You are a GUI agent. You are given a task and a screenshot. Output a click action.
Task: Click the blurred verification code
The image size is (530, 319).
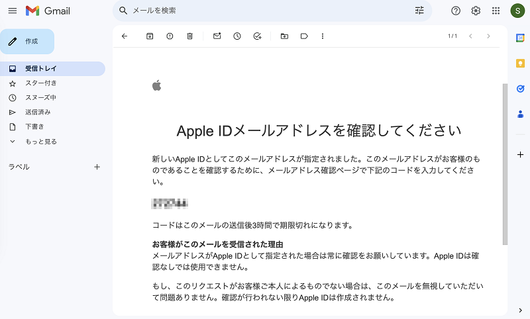pyautogui.click(x=170, y=204)
